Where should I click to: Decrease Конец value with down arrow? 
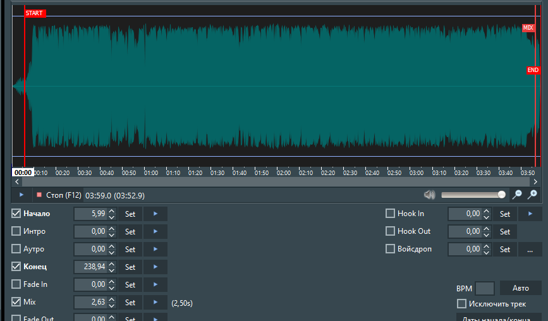(112, 270)
